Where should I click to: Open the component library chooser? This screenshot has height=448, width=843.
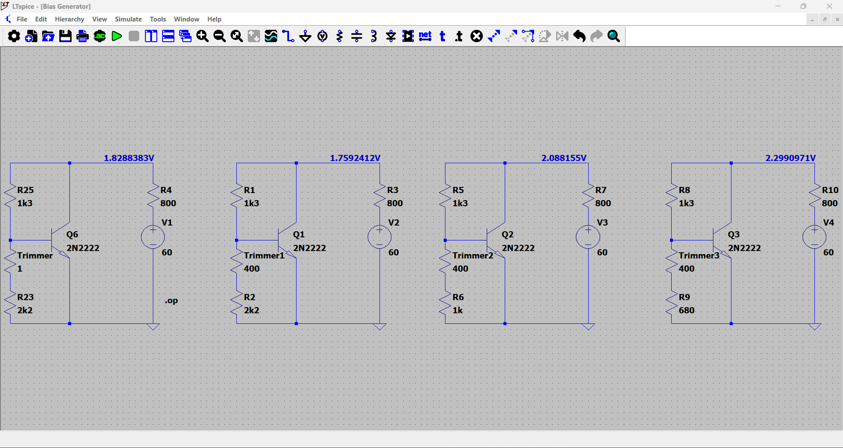coord(408,36)
